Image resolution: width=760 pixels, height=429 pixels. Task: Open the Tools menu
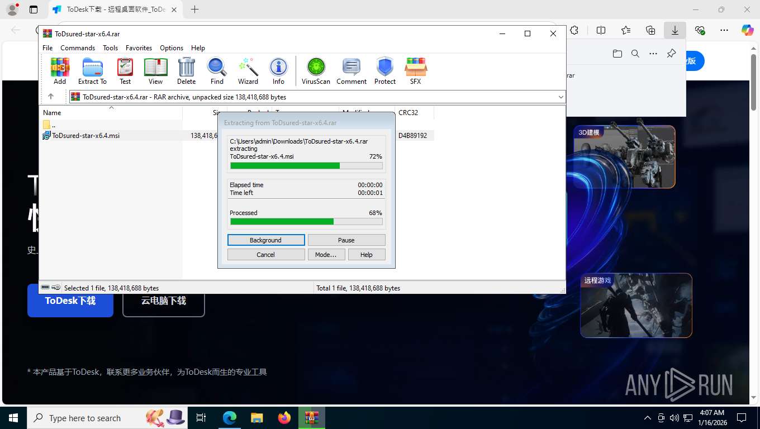click(x=111, y=48)
